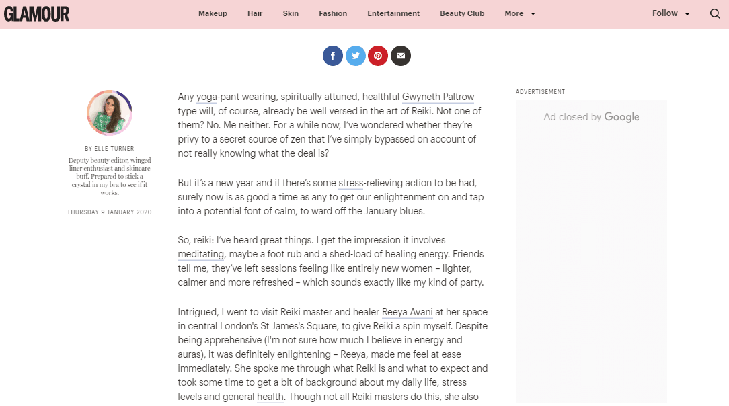Viewport: 729px width, 406px height.
Task: Pin article on Pinterest
Action: [x=378, y=56]
